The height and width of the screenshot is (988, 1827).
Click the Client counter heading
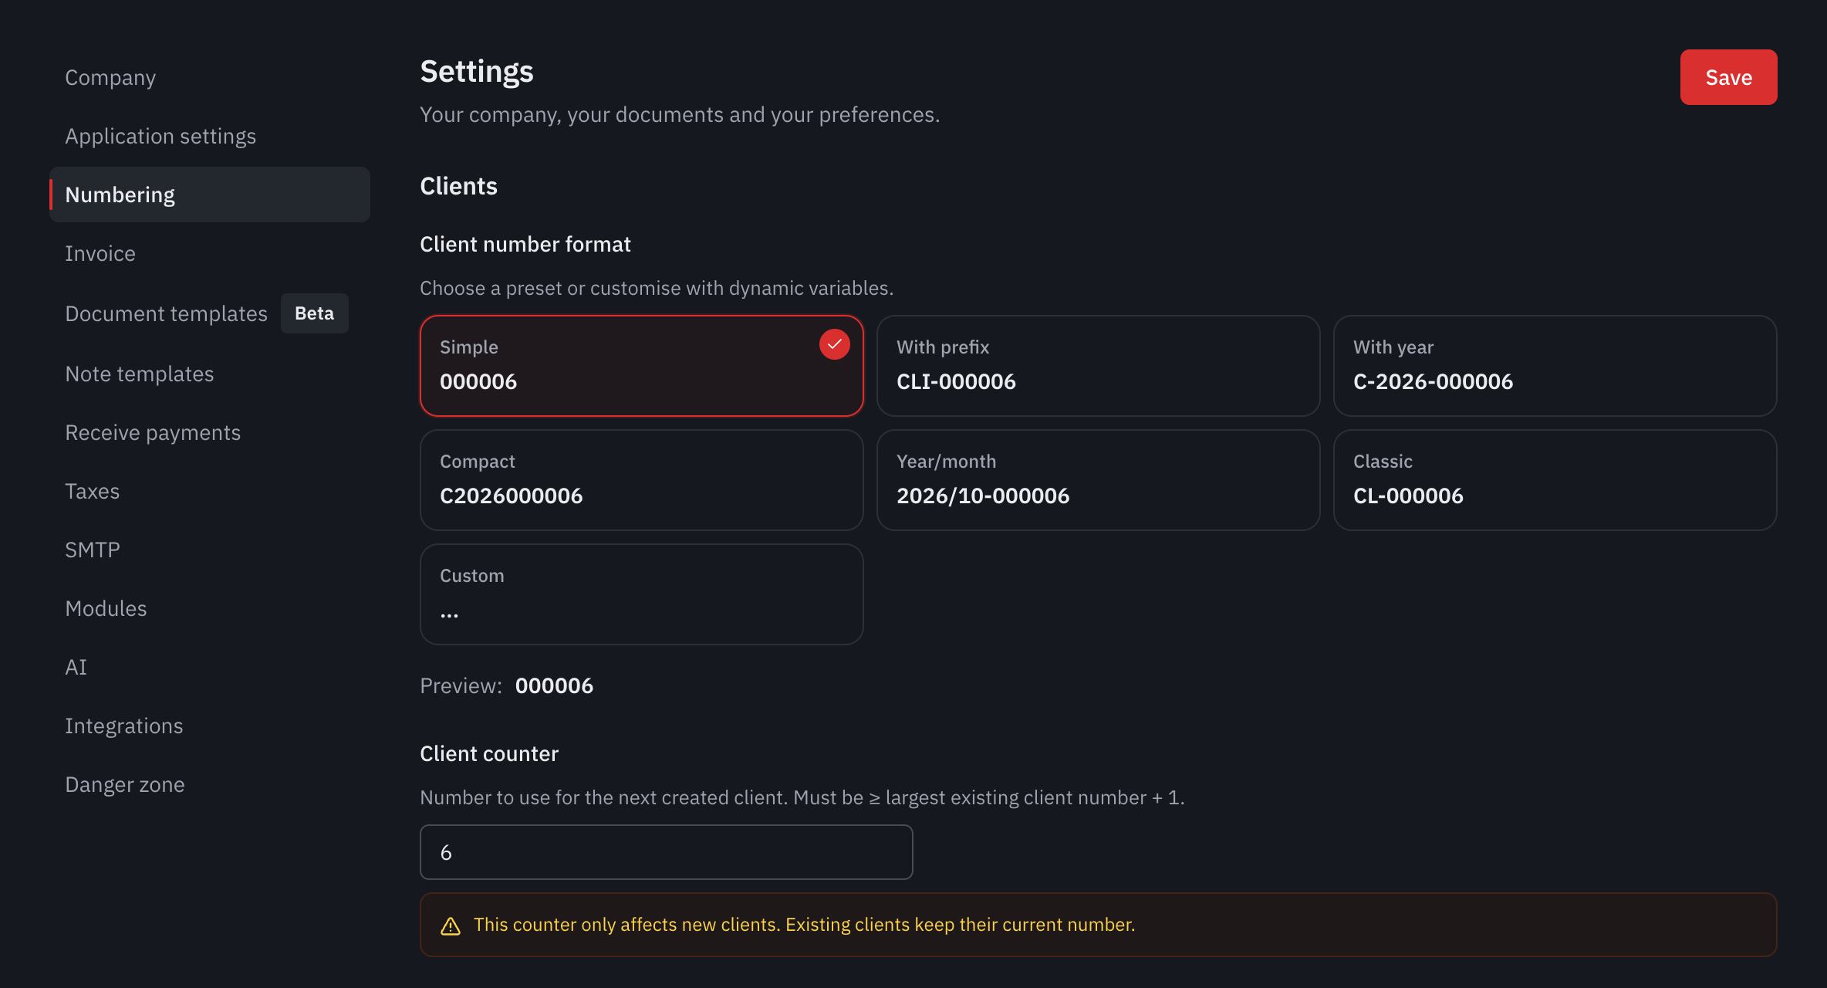click(488, 753)
